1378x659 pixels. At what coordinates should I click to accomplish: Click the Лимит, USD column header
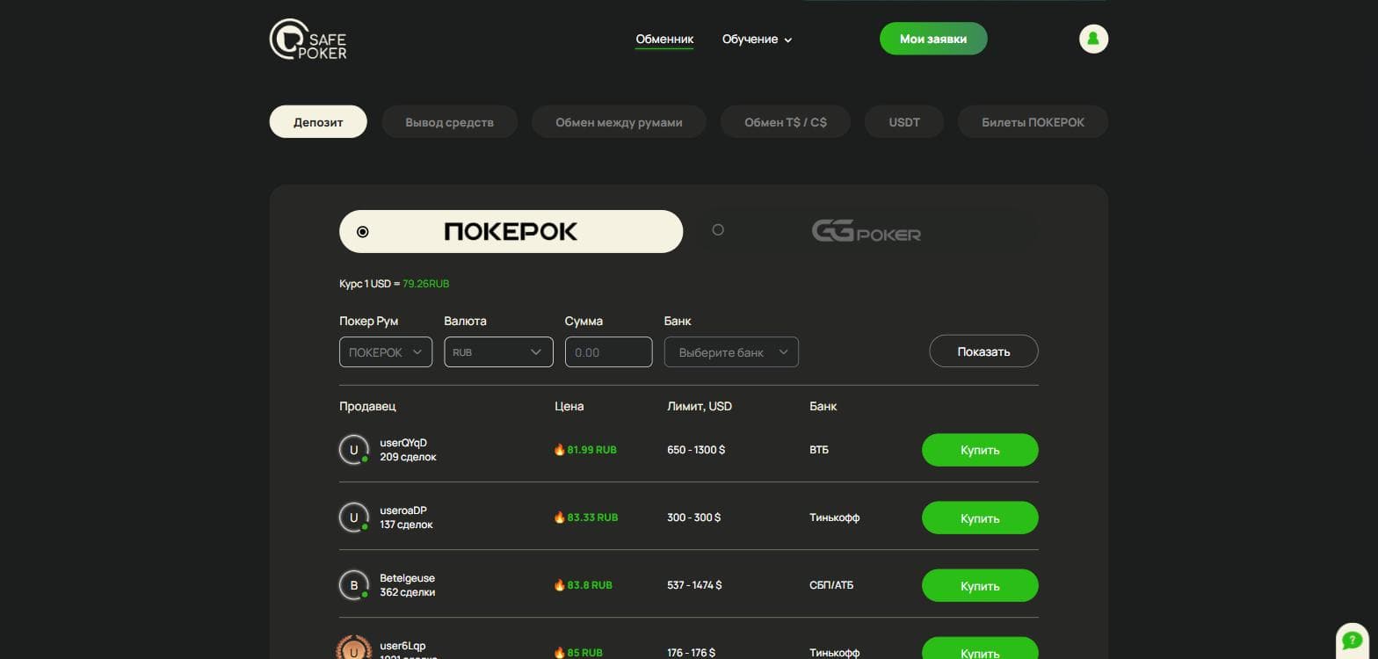coord(700,406)
